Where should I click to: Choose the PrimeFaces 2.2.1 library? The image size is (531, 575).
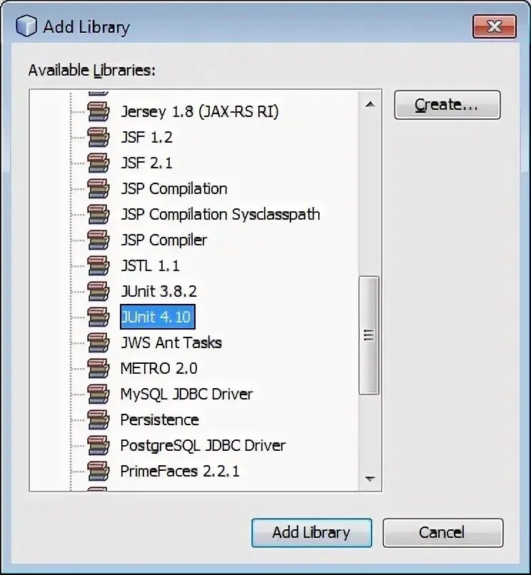[180, 471]
